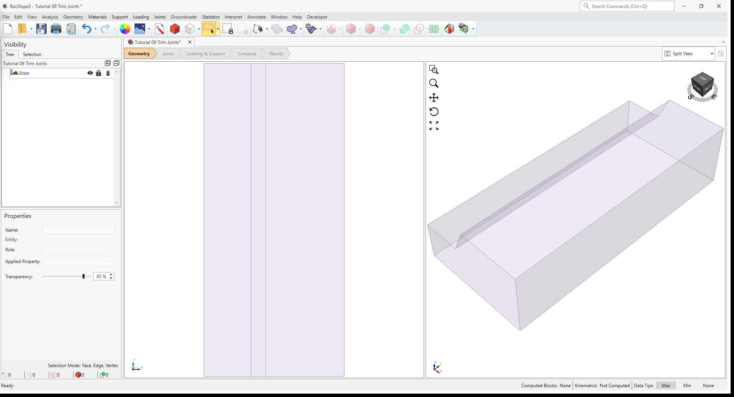
Task: Set data tips to Max
Action: coord(666,386)
